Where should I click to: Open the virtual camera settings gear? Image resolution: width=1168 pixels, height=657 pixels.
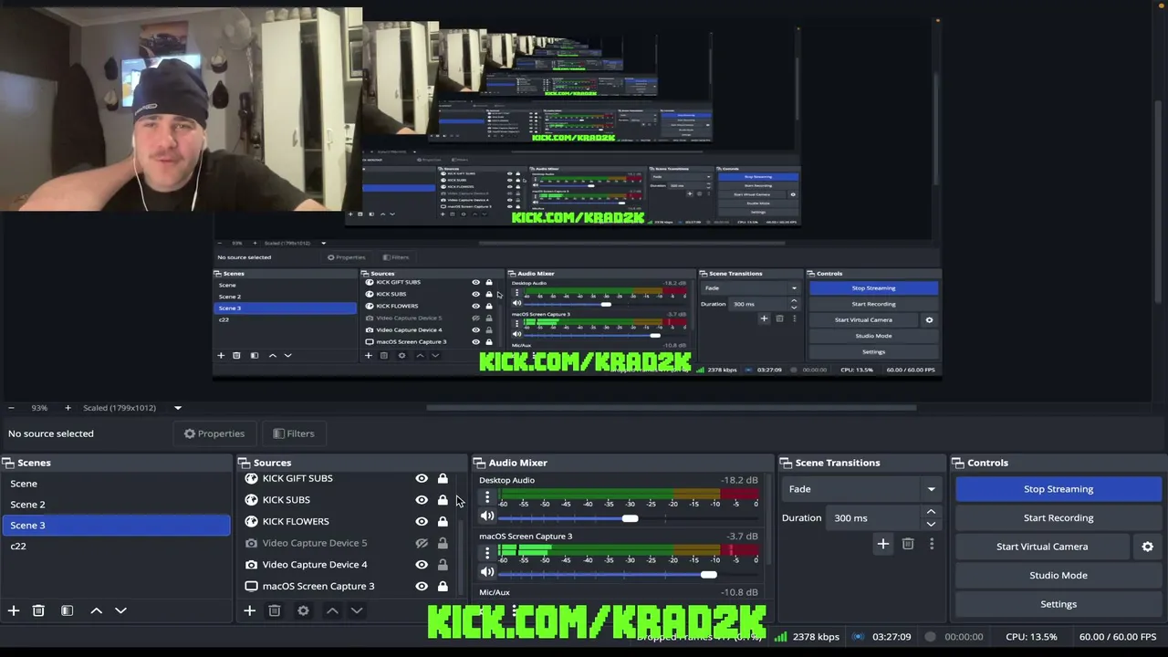pos(1147,547)
